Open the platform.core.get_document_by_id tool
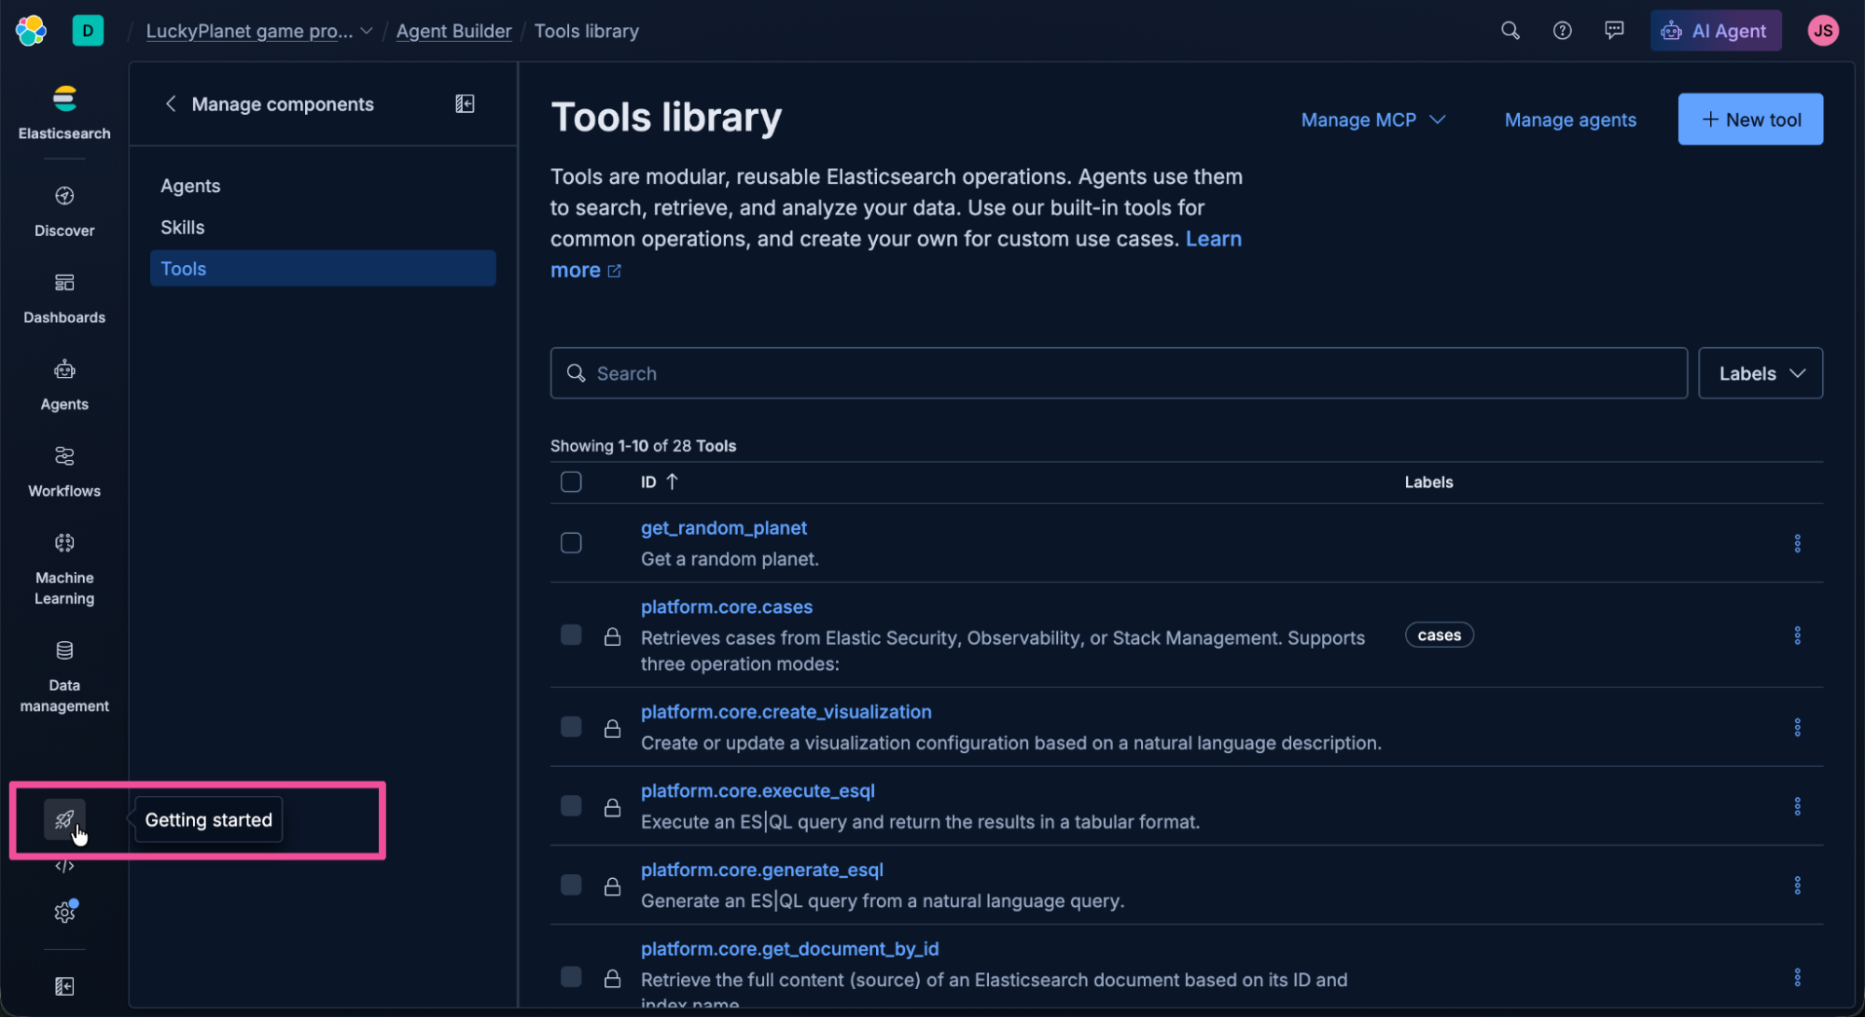The width and height of the screenshot is (1865, 1018). [789, 949]
